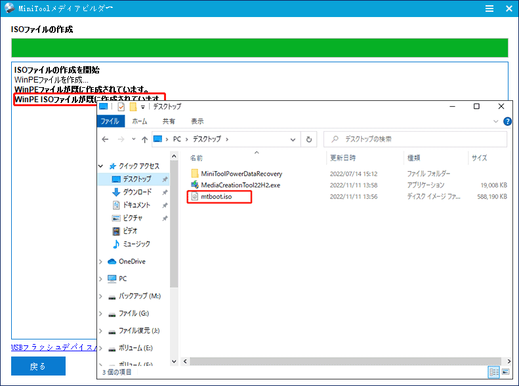Select the mtboot.iso file

pos(216,197)
